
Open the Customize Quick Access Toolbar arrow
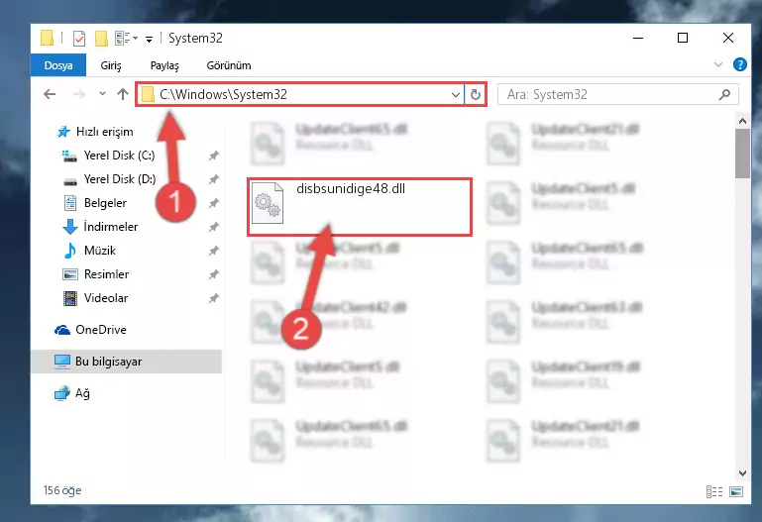150,39
